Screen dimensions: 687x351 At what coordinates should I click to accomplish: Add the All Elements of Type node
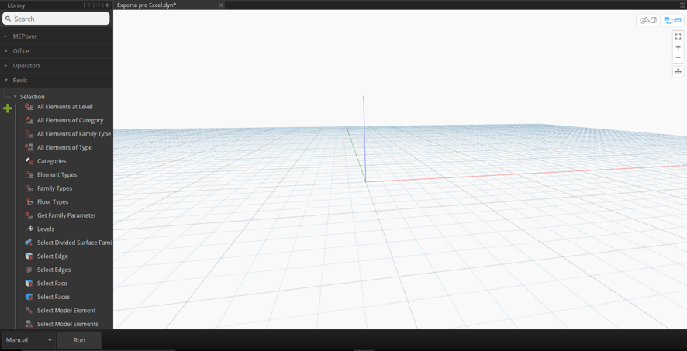coord(64,147)
